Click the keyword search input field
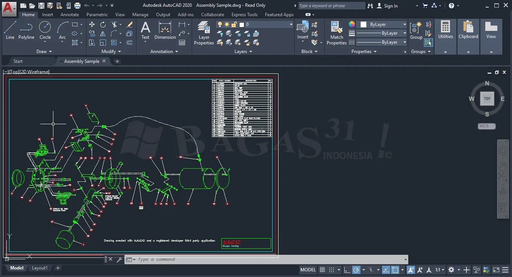The image size is (512, 277). coord(332,6)
